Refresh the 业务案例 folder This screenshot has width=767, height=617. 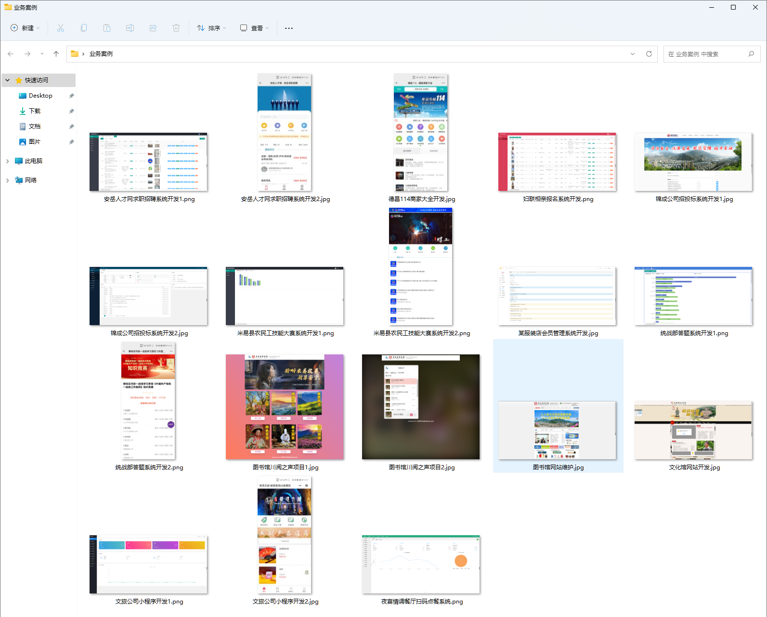(649, 54)
